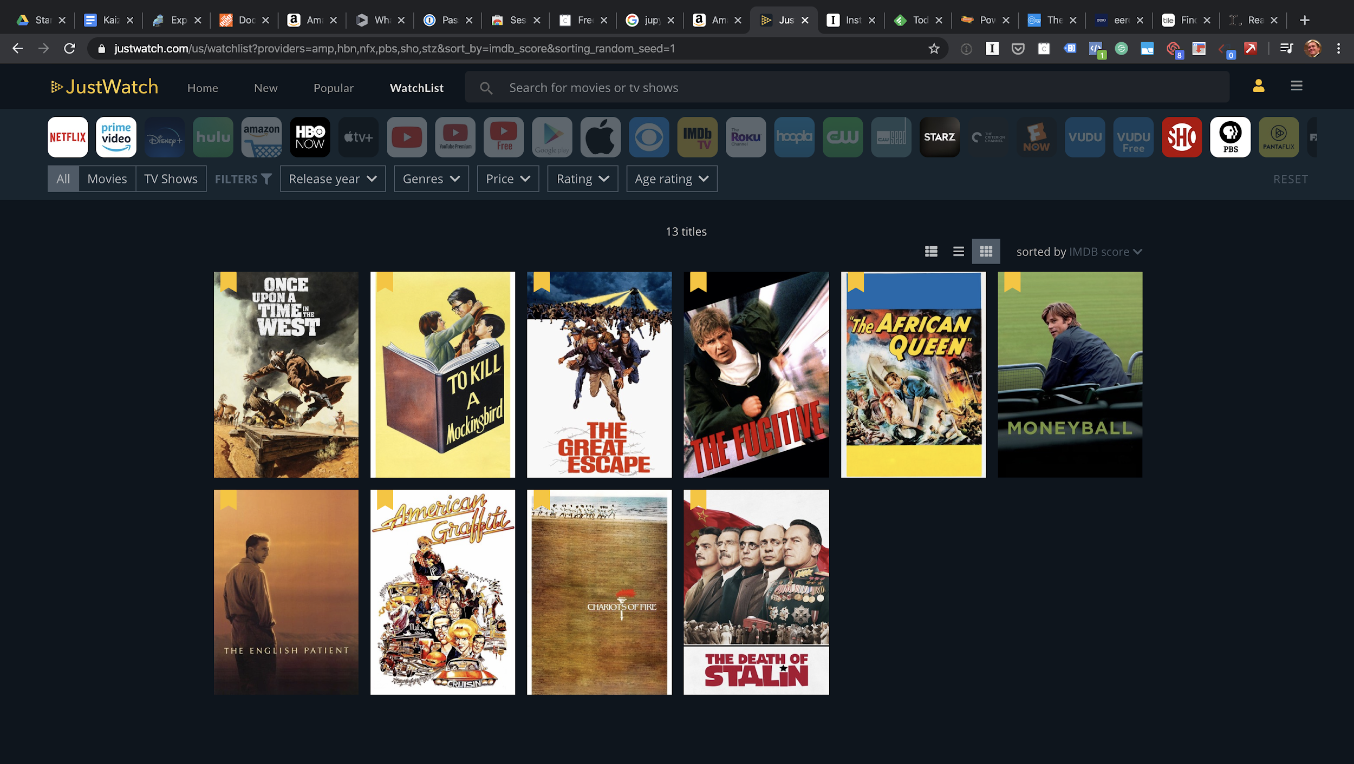Open the WatchList nav item
Viewport: 1354px width, 764px height.
tap(416, 88)
